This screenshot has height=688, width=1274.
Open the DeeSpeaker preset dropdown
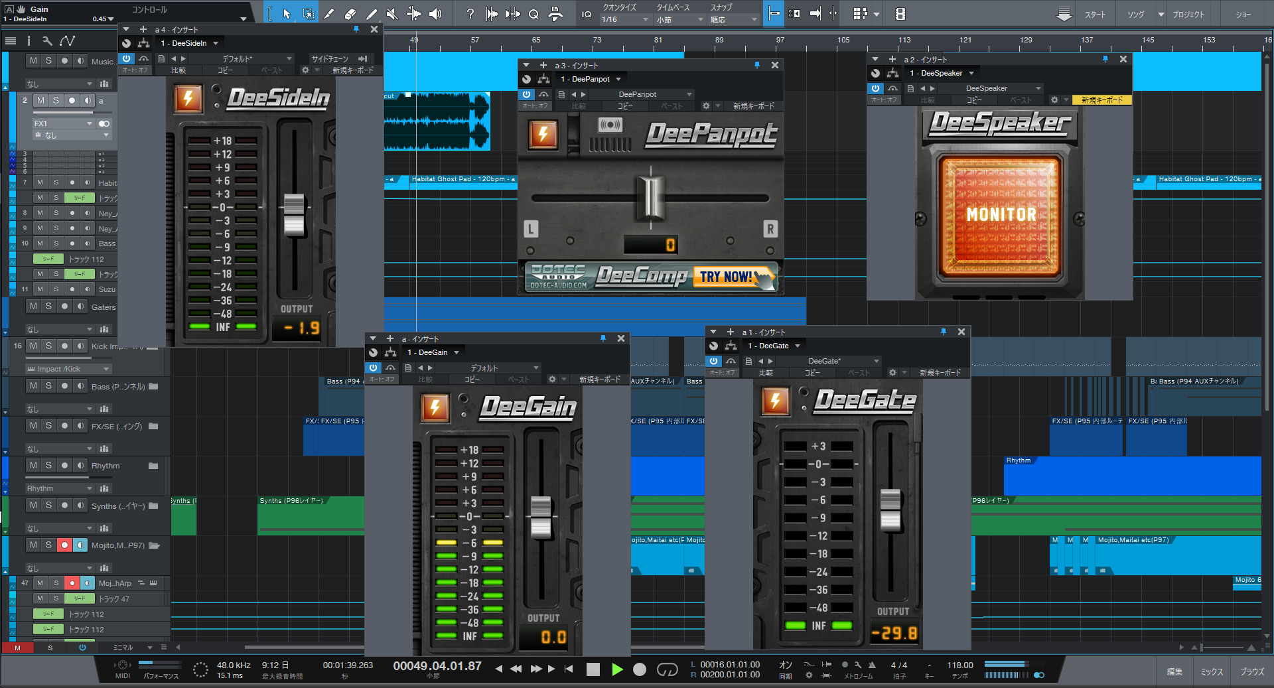click(x=990, y=88)
